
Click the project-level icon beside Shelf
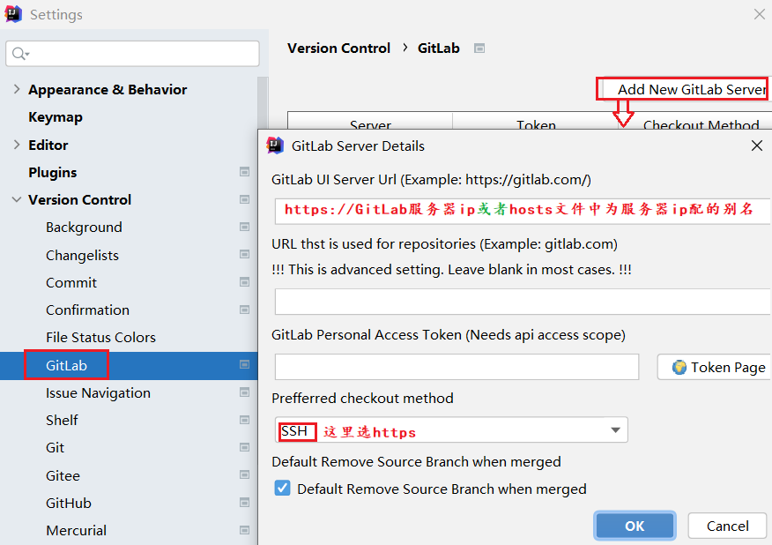244,421
